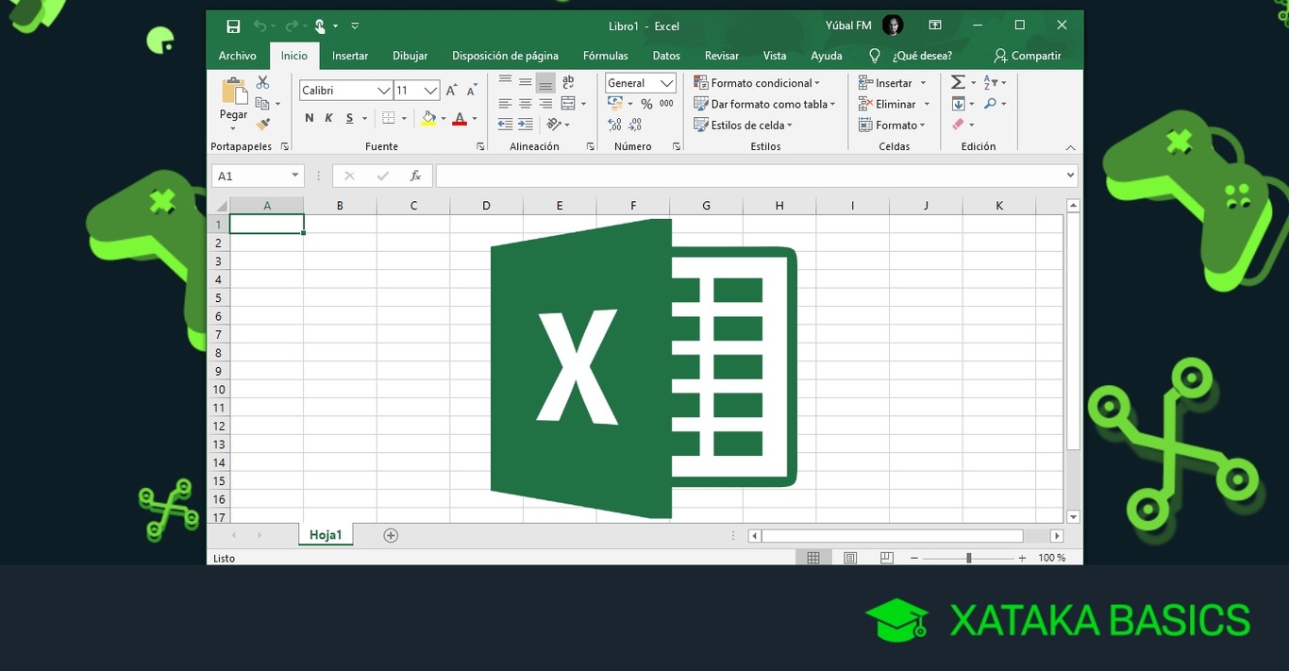The height and width of the screenshot is (671, 1289).
Task: Decrease decimal places
Action: coord(635,125)
